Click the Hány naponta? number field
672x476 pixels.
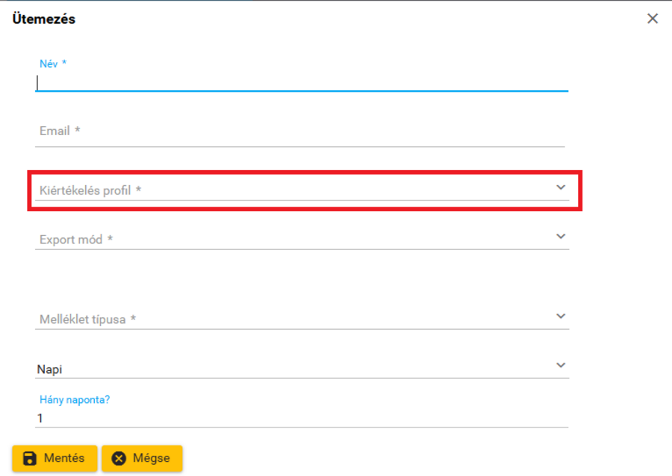coord(302,419)
